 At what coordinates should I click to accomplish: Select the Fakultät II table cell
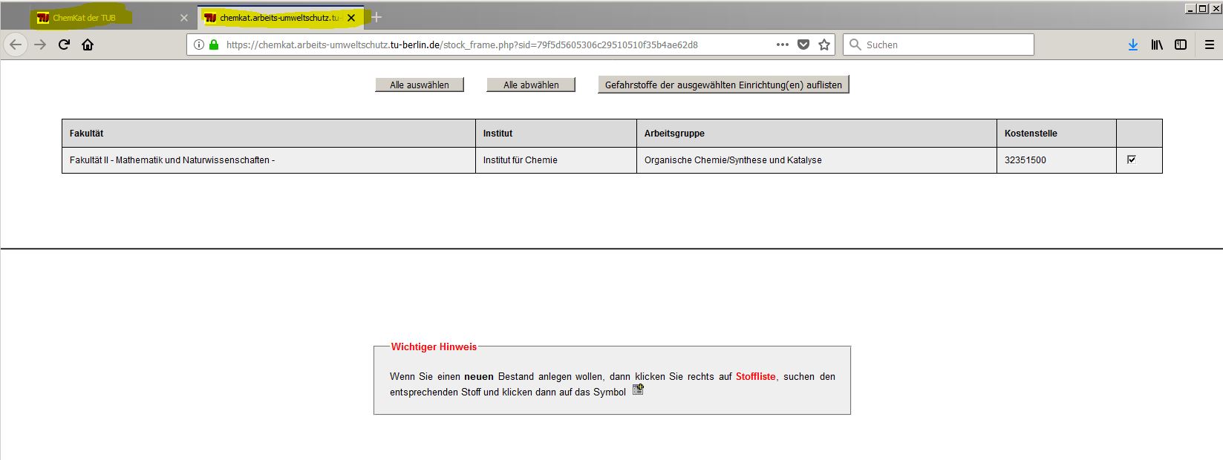(x=269, y=160)
